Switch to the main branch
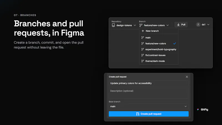The width and height of the screenshot is (222, 125). (159, 37)
